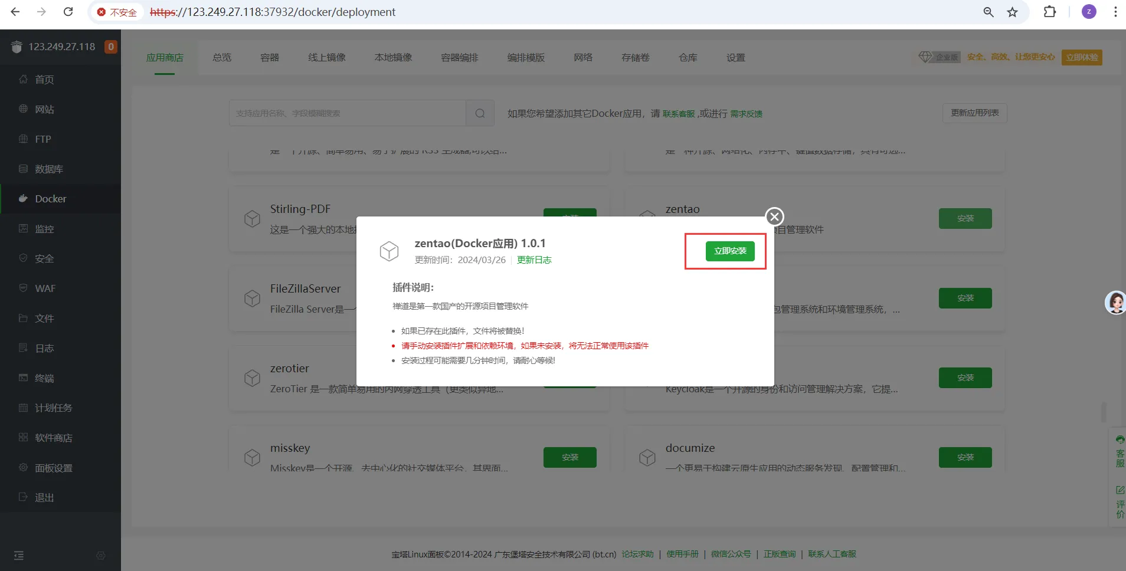The width and height of the screenshot is (1126, 571).
Task: Click the 更新应用列表 button
Action: (975, 113)
